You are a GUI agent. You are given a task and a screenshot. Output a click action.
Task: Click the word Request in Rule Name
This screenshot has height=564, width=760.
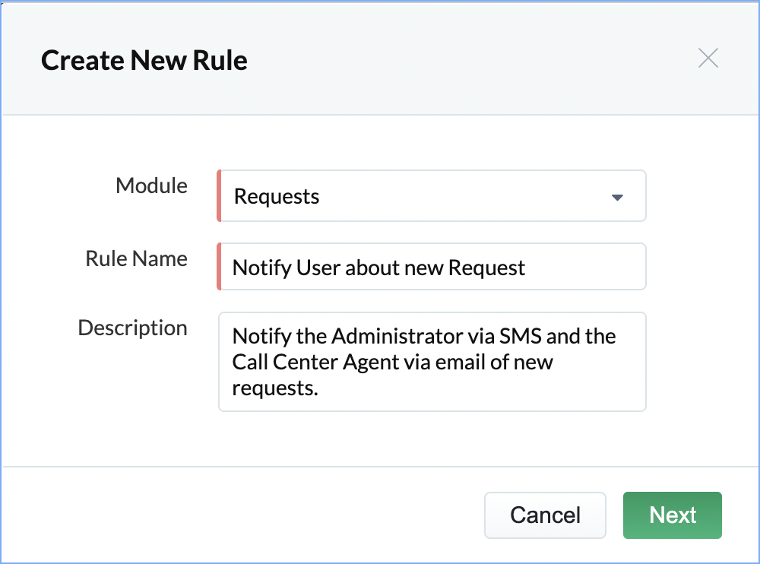click(486, 268)
